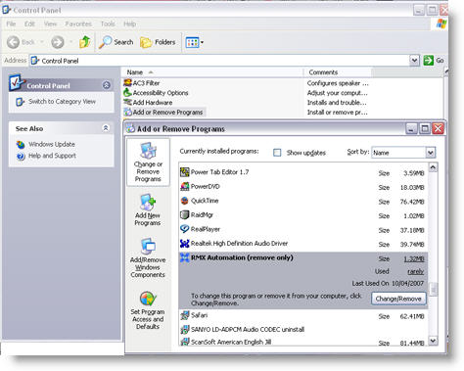Sort by the Comments column header
This screenshot has width=464, height=371.
pos(338,72)
